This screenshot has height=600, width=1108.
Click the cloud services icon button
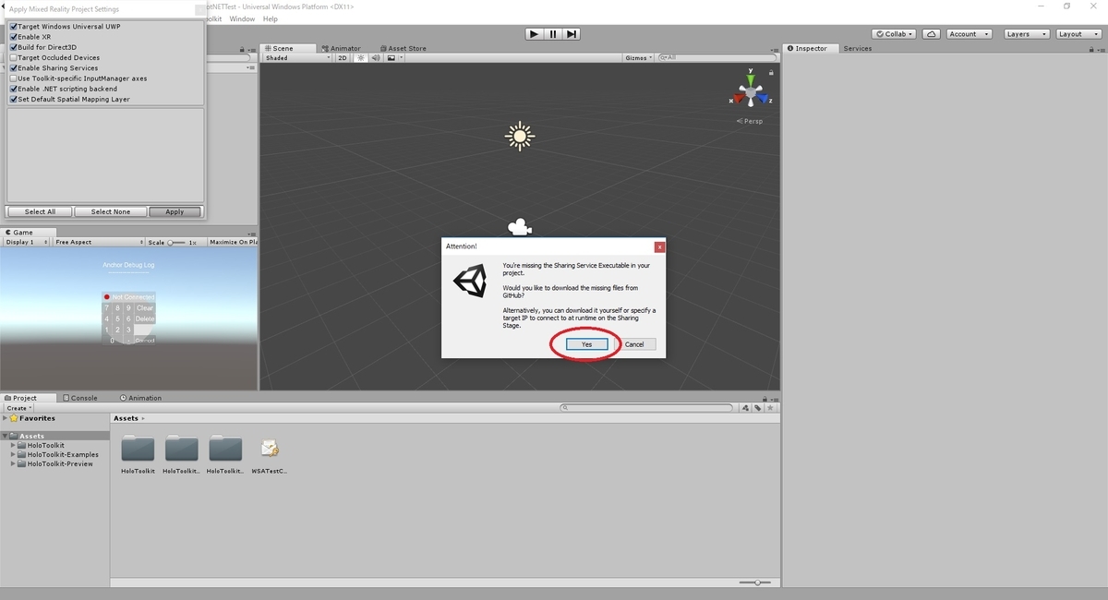point(931,34)
